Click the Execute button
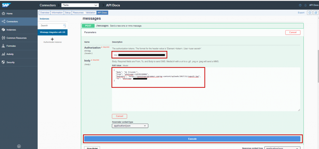319x149 pixels. click(x=192, y=139)
